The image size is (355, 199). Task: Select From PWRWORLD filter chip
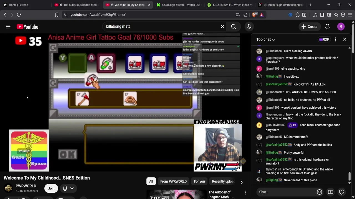[173, 181]
